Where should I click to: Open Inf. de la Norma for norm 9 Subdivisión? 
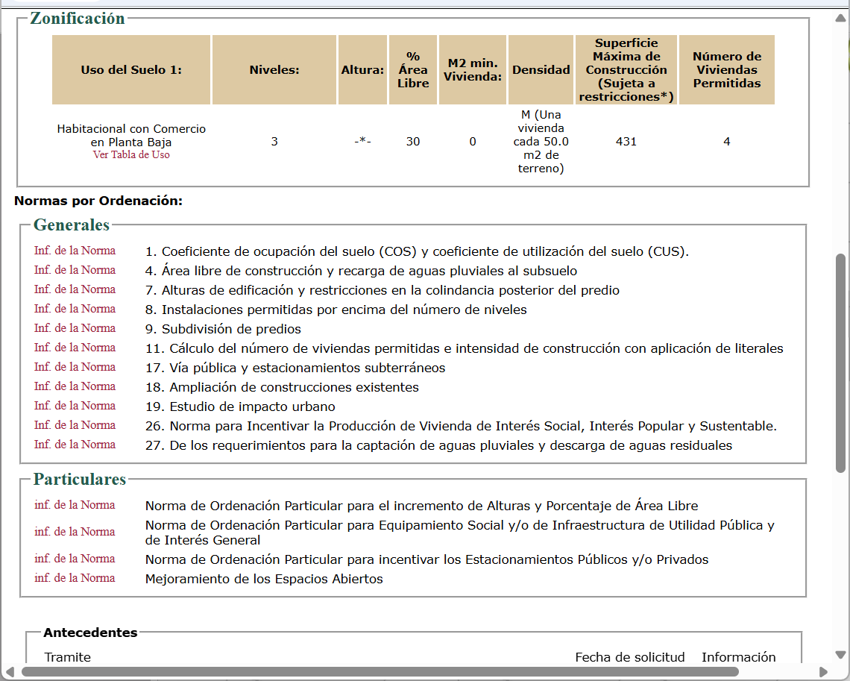tap(75, 328)
